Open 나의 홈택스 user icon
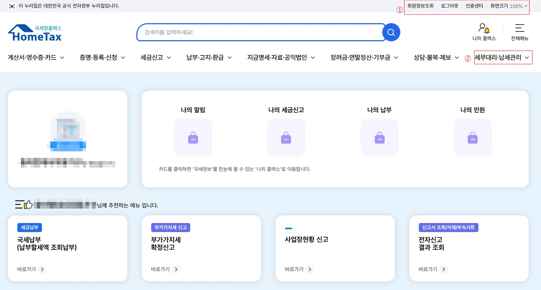 (x=484, y=29)
